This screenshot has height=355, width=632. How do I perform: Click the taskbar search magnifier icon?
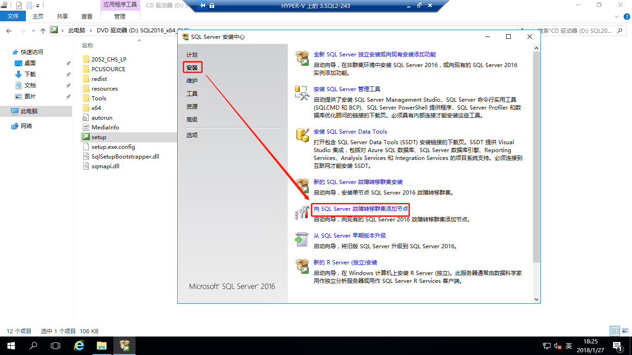pyautogui.click(x=33, y=346)
